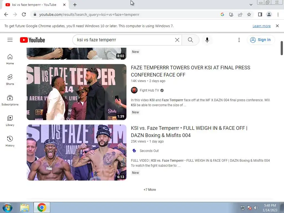Image resolution: width=284 pixels, height=213 pixels.
Task: Expand the tab search chevron
Action: 251,5
